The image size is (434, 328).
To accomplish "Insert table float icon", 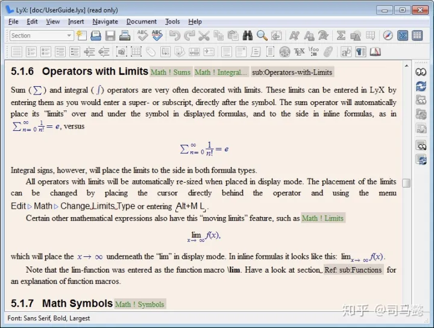I will [136, 51].
